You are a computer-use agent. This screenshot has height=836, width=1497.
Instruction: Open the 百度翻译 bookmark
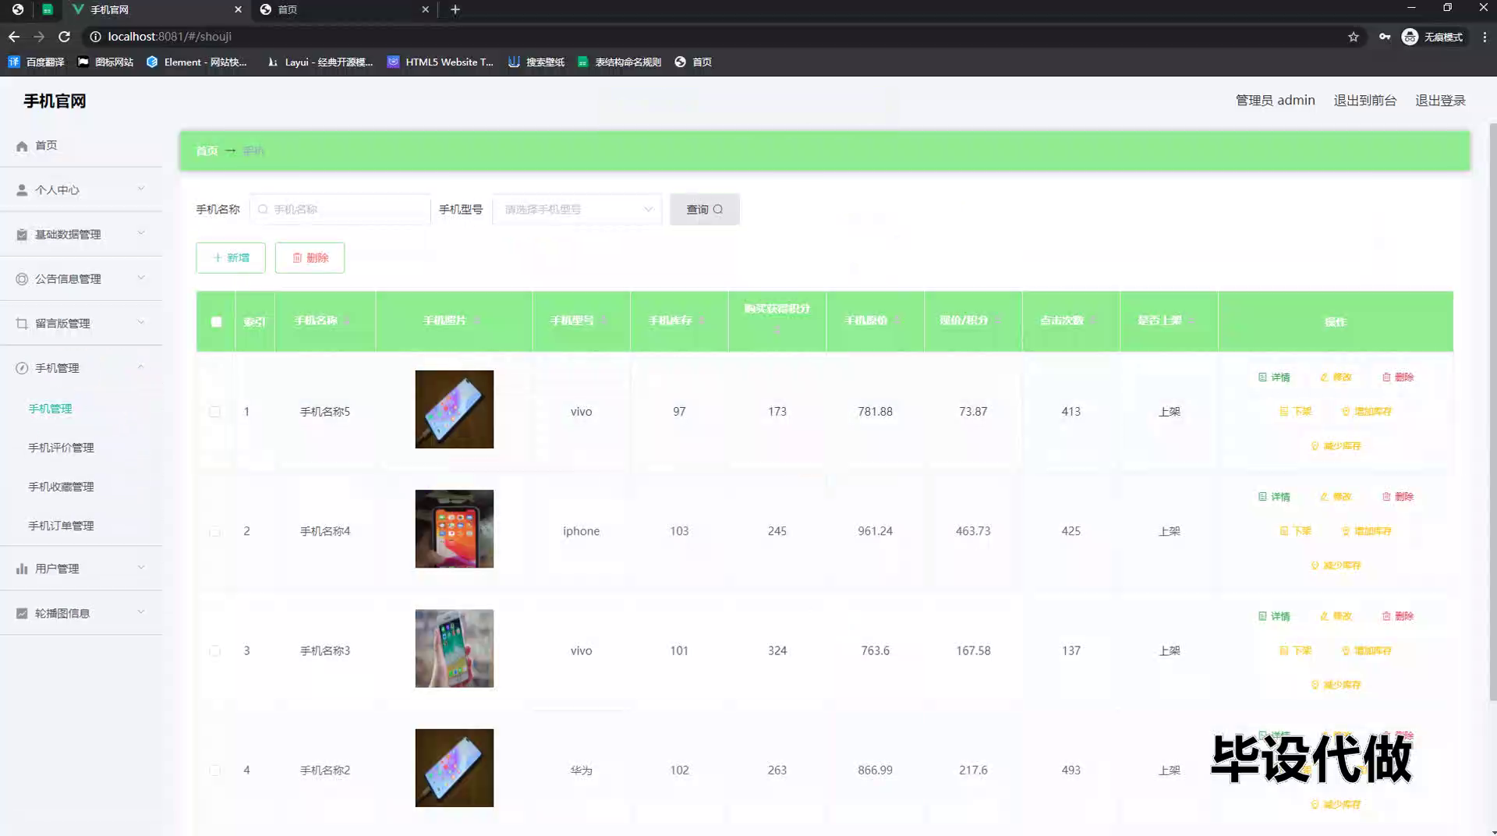coord(37,62)
